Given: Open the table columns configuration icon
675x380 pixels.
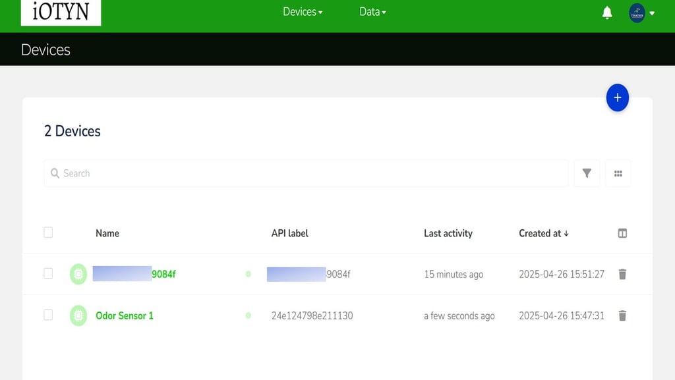Looking at the screenshot, I should tap(622, 233).
